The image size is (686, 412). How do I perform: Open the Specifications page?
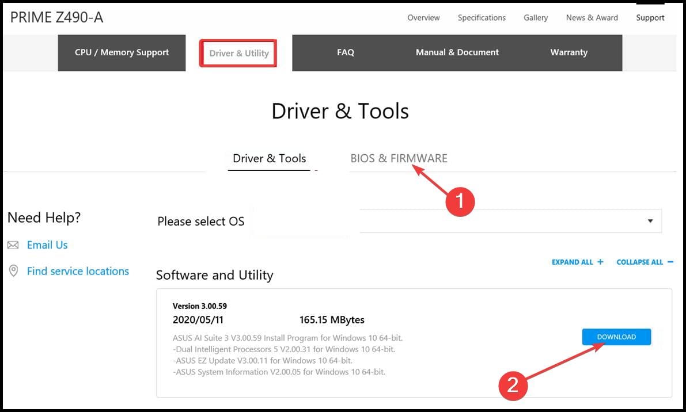tap(482, 18)
